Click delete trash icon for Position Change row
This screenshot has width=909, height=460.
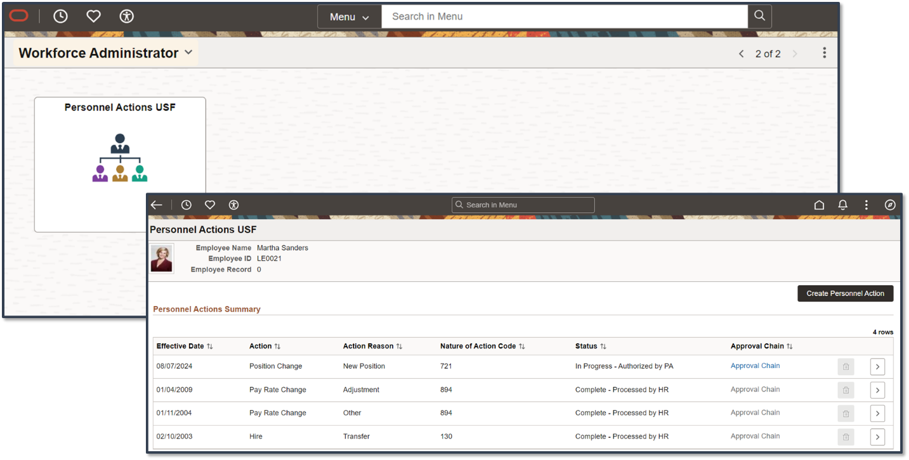point(846,367)
